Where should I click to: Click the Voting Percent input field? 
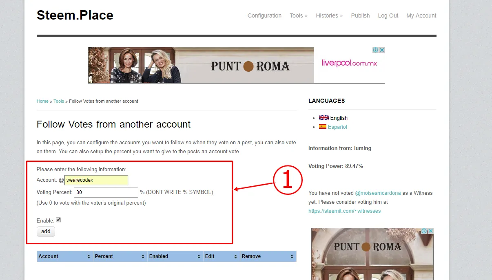click(106, 192)
